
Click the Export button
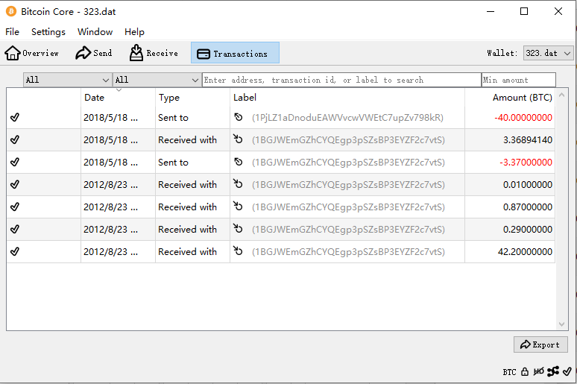(x=540, y=344)
